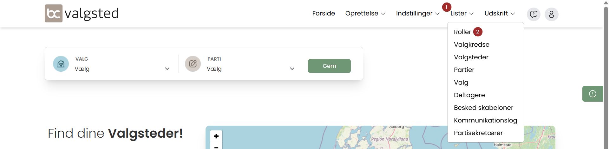
Task: Open Besked skabeloner from the list
Action: coord(483,108)
